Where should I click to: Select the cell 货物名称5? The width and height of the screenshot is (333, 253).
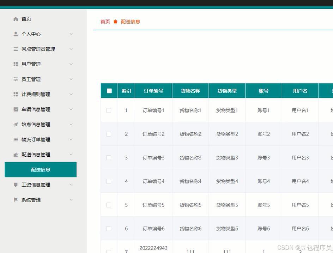click(190, 205)
